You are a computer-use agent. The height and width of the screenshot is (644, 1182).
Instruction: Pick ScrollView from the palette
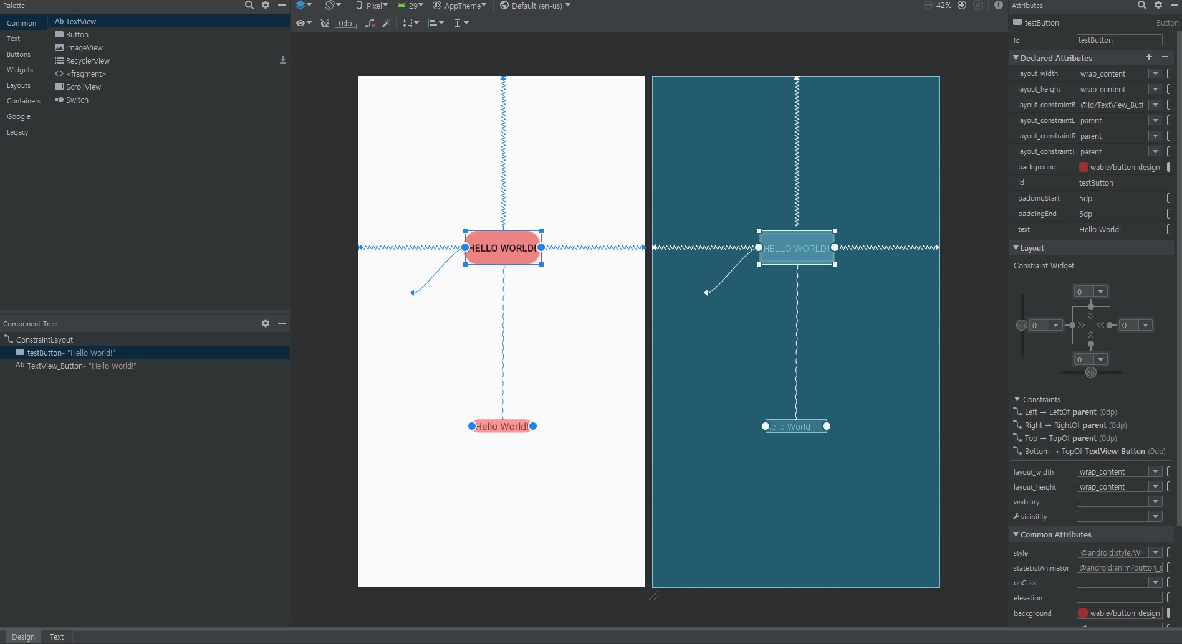pos(78,87)
